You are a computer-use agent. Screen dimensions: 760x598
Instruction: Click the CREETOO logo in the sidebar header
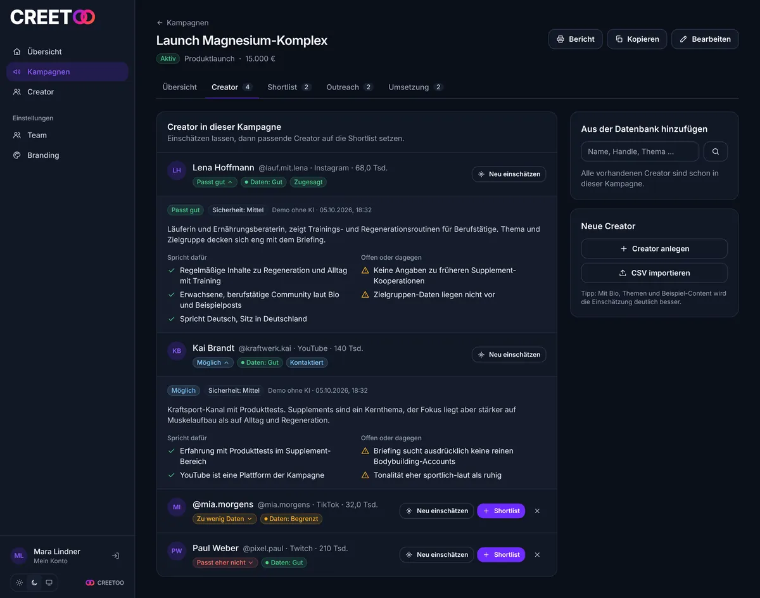pos(53,17)
